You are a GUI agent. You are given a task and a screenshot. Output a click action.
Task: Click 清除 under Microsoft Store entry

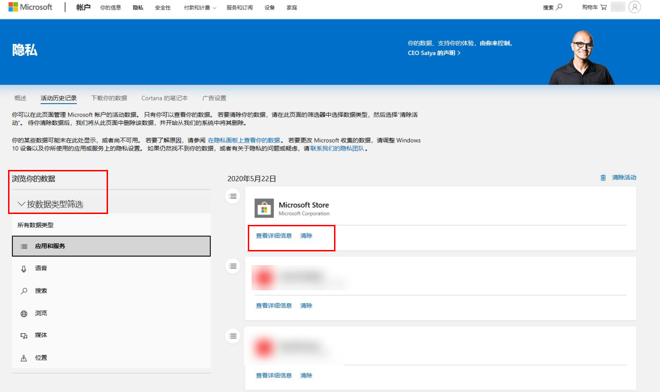coord(306,236)
